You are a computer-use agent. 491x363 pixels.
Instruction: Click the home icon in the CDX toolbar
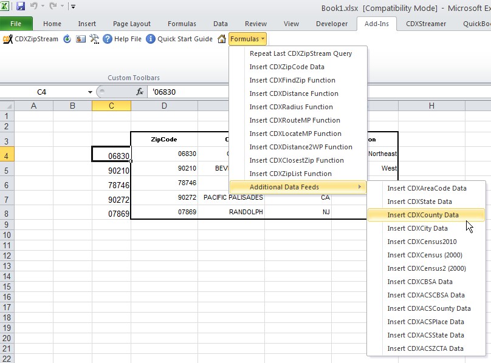(x=222, y=39)
